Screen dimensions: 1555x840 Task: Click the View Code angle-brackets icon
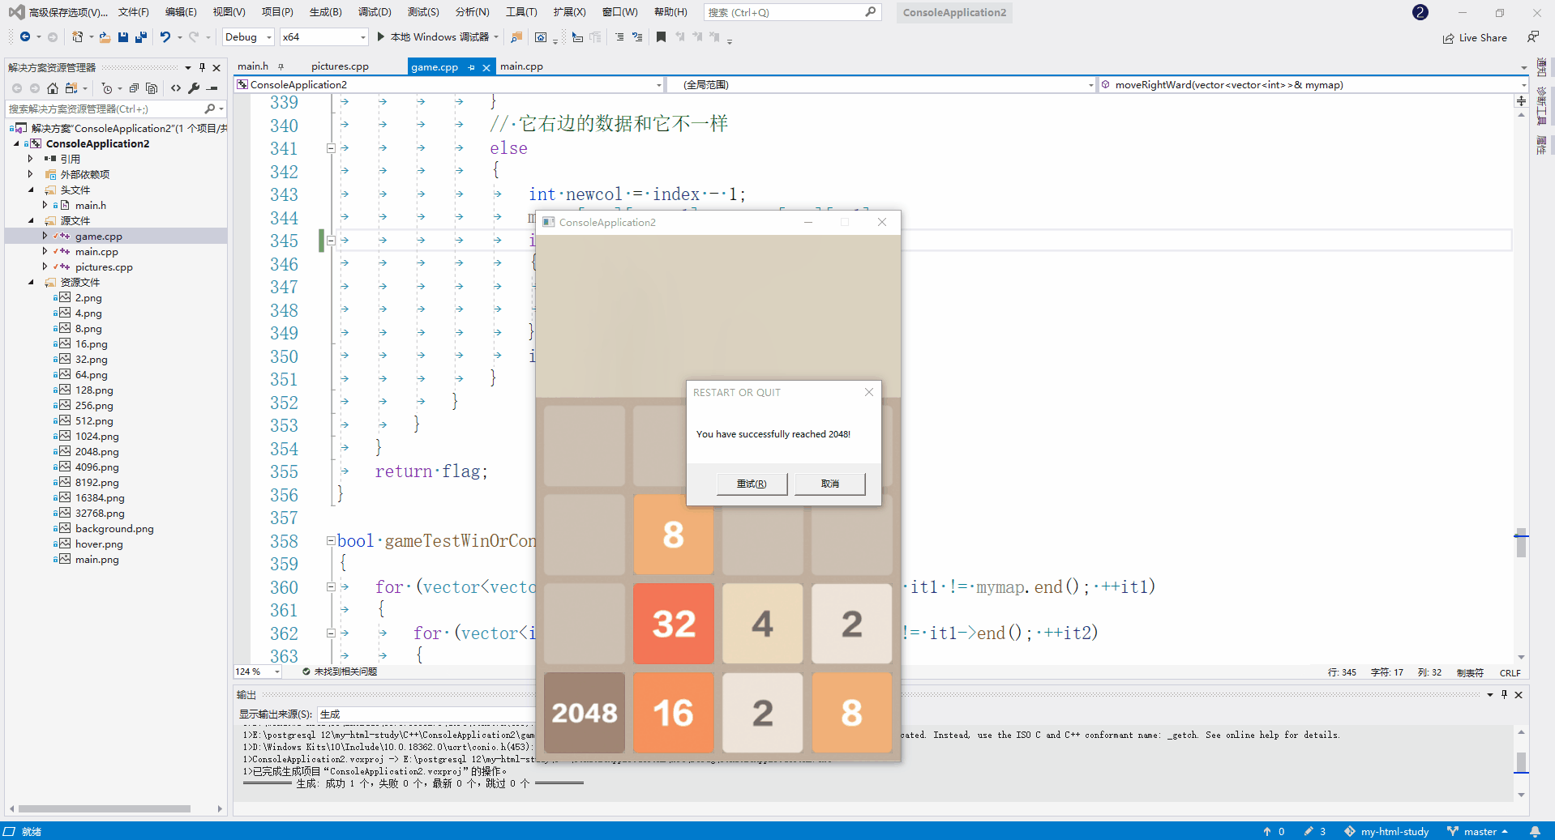(x=176, y=89)
